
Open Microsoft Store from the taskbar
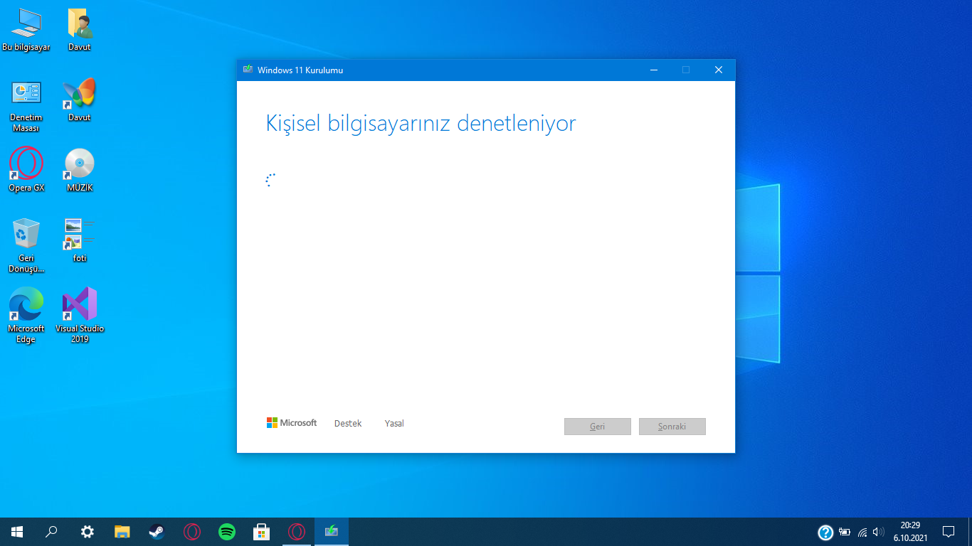262,532
